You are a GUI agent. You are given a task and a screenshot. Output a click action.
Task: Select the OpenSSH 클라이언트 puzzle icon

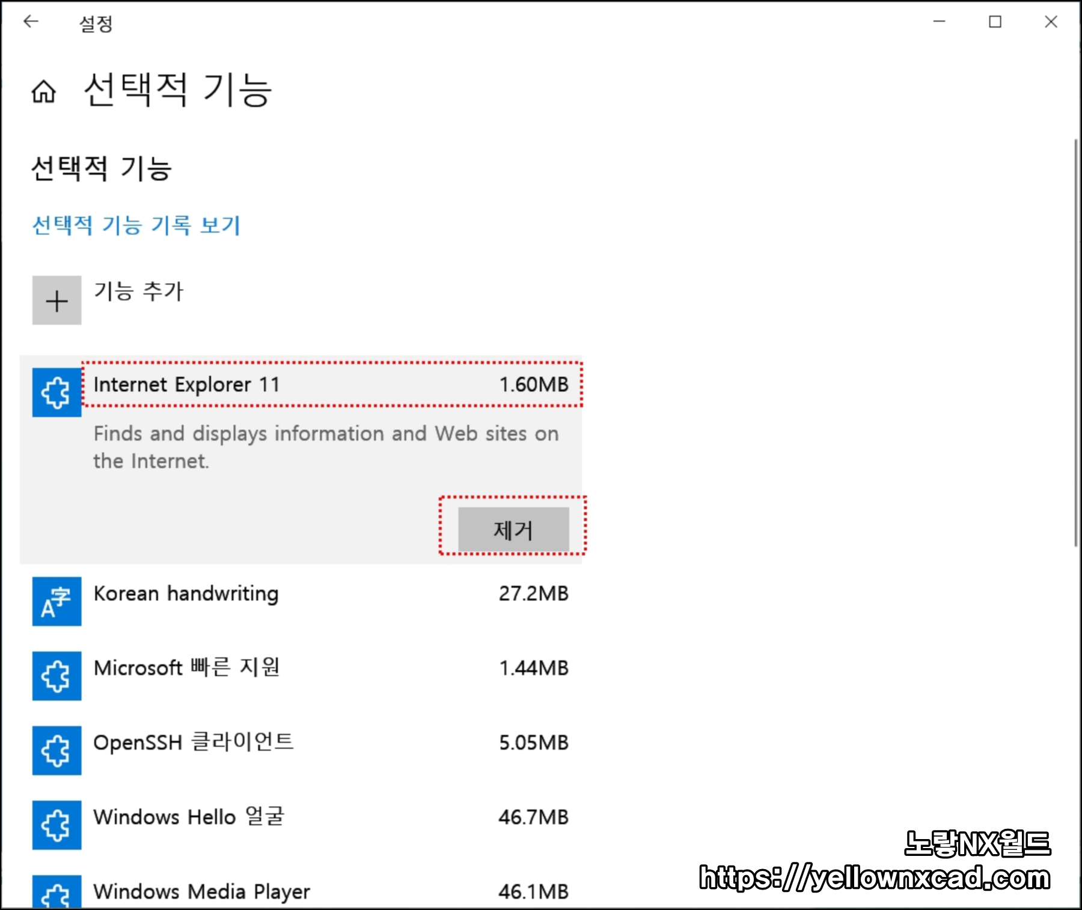pyautogui.click(x=57, y=751)
